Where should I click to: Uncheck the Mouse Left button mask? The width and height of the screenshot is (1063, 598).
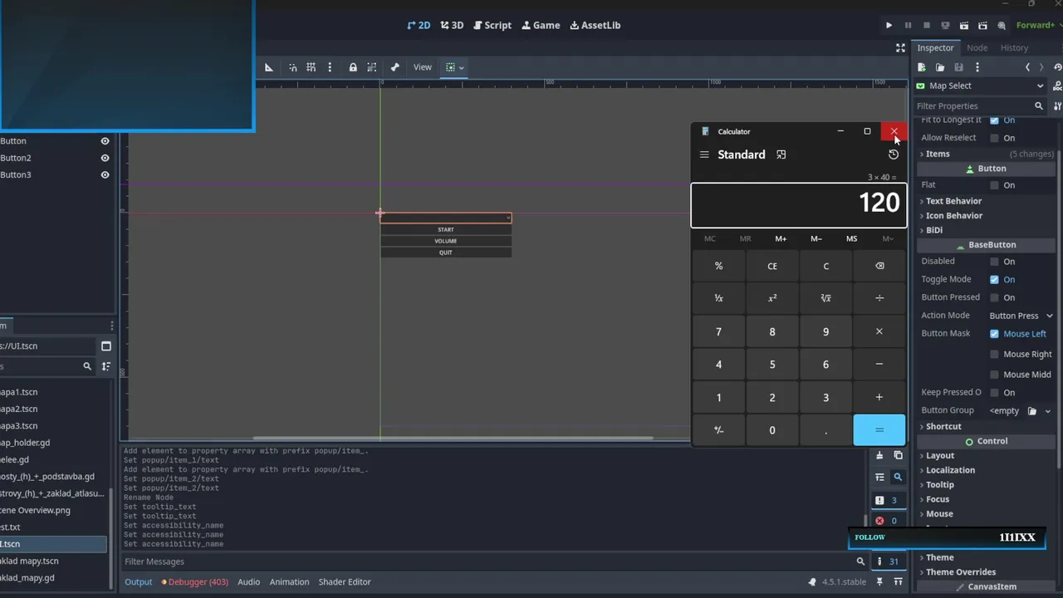click(994, 334)
